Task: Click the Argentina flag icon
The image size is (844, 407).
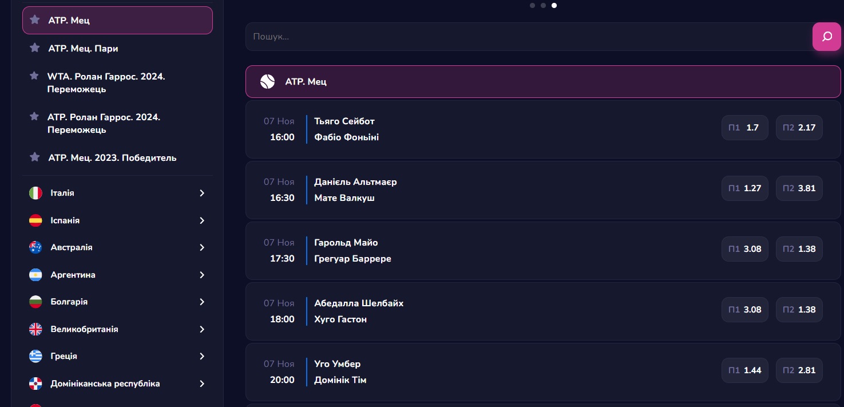Action: [35, 275]
